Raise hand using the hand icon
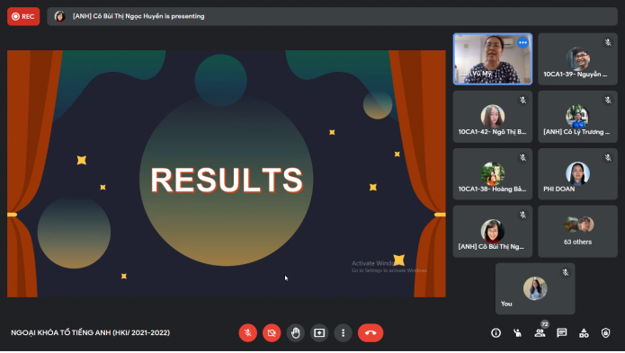Screen dimensions: 625x353 pyautogui.click(x=295, y=332)
